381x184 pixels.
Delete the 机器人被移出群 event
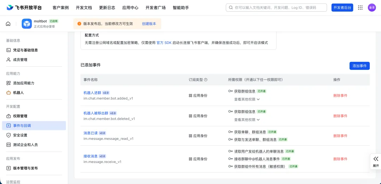click(340, 116)
